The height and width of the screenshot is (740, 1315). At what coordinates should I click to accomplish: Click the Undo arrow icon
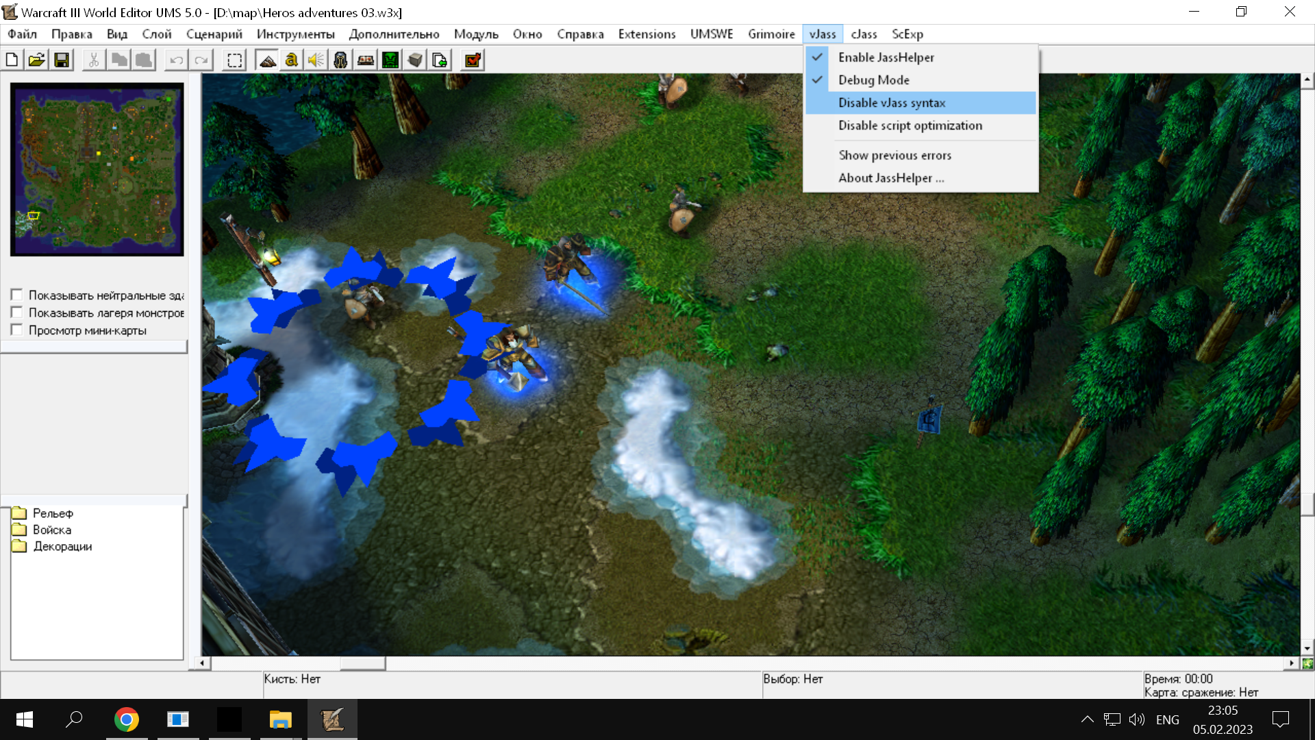click(176, 60)
